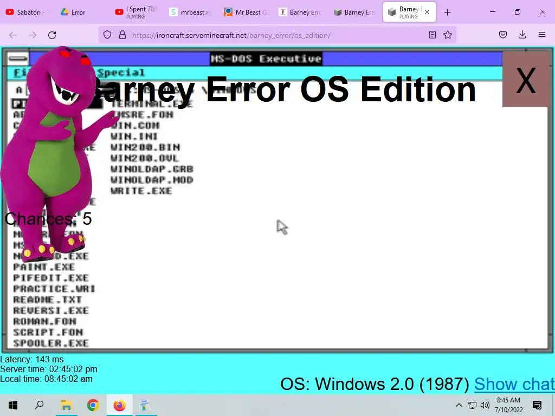Open Special menu in MS-DOS Executive
The image size is (555, 416).
[x=121, y=73]
